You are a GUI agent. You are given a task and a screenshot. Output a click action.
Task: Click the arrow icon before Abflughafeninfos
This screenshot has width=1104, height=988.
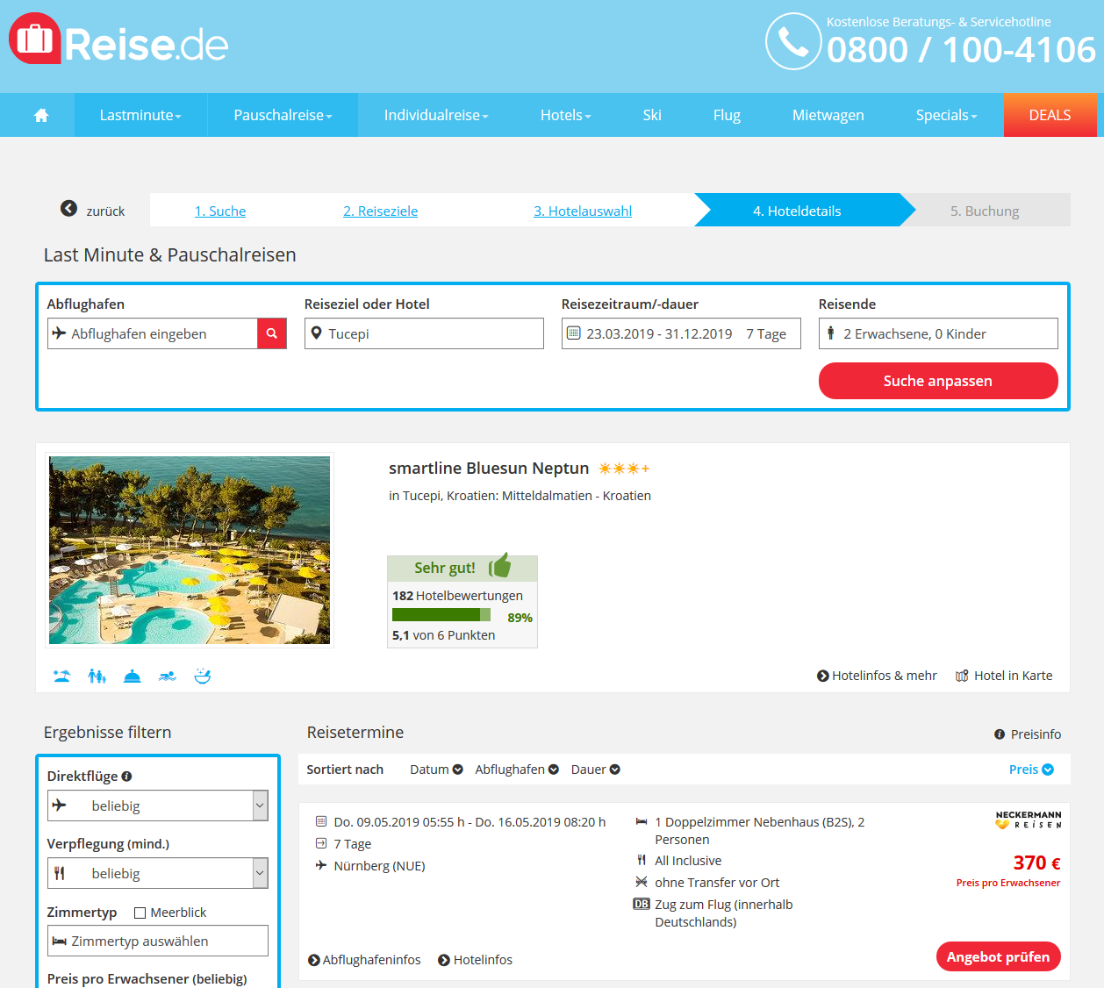tap(314, 960)
